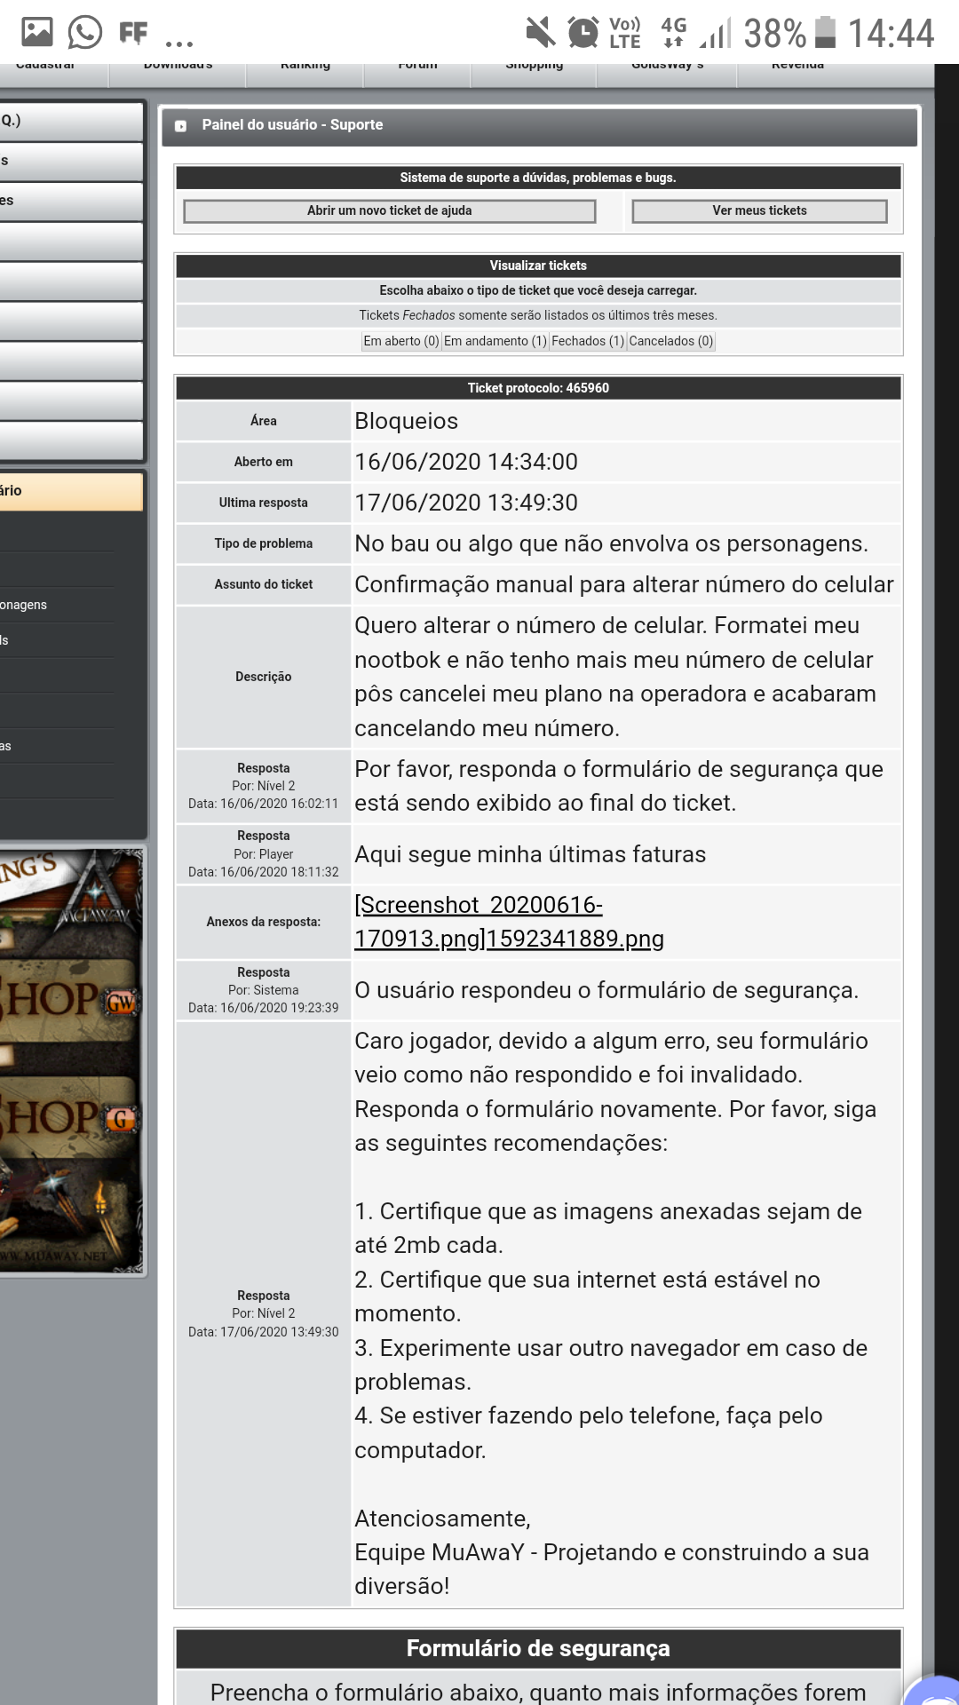Viewport: 959px width, 1705px height.
Task: Tap the muted sound status icon
Action: (x=539, y=33)
